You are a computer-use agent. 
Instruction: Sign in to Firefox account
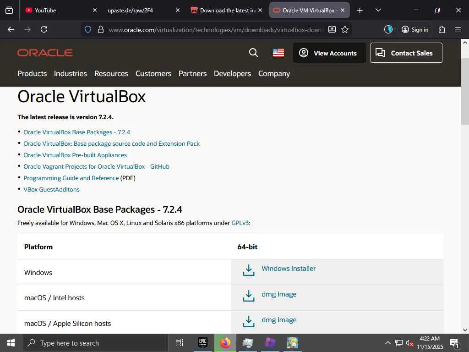click(x=415, y=29)
